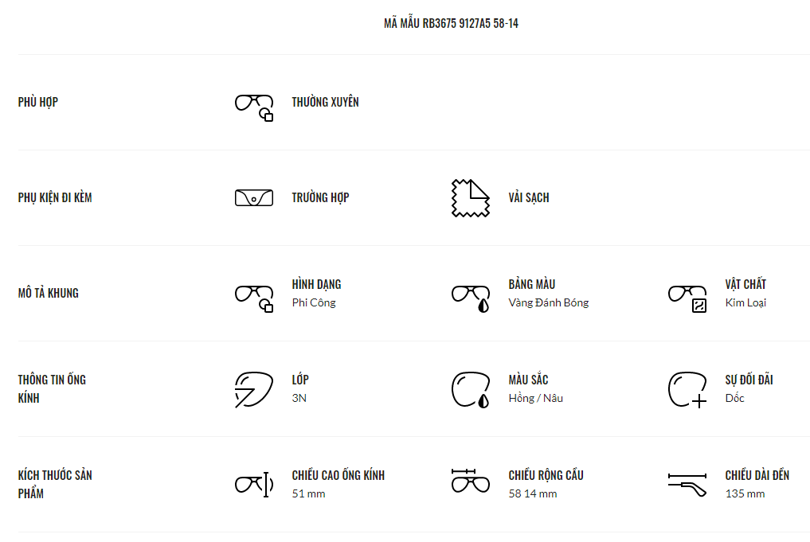
Task: Click the 135 mm temple length value
Action: 745,494
